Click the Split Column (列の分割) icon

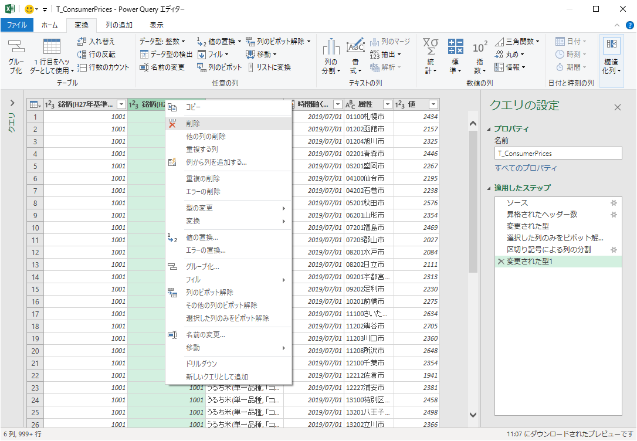331,57
